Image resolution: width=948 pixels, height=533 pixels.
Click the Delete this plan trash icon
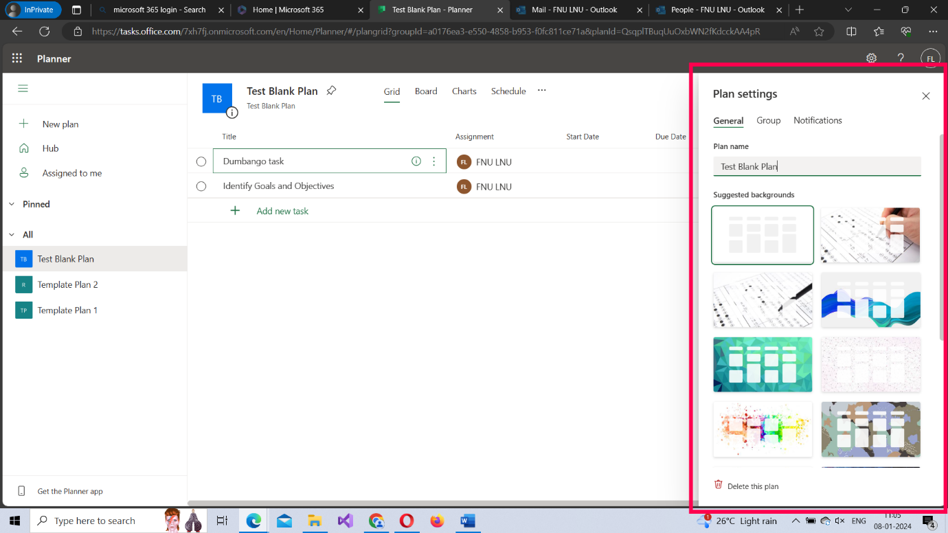(x=719, y=484)
